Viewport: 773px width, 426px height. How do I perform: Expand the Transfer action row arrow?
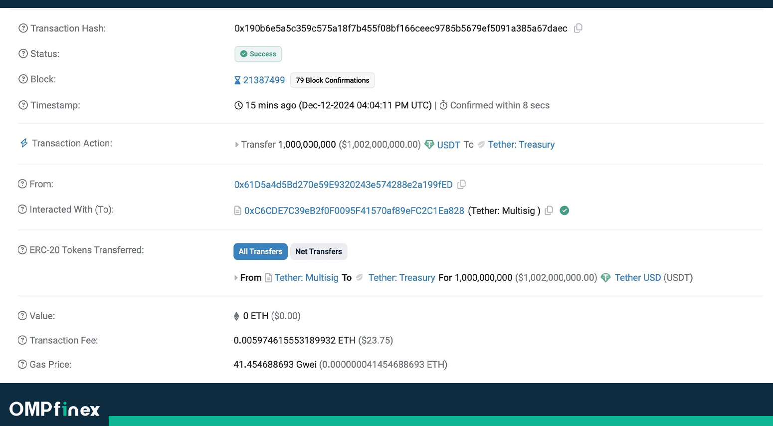click(237, 145)
